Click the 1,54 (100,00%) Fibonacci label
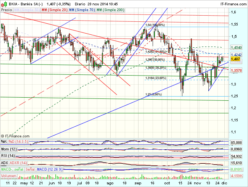The image size is (248, 187). click(155, 25)
